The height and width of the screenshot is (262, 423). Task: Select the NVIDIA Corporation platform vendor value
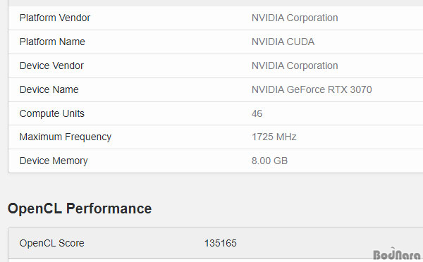point(295,18)
